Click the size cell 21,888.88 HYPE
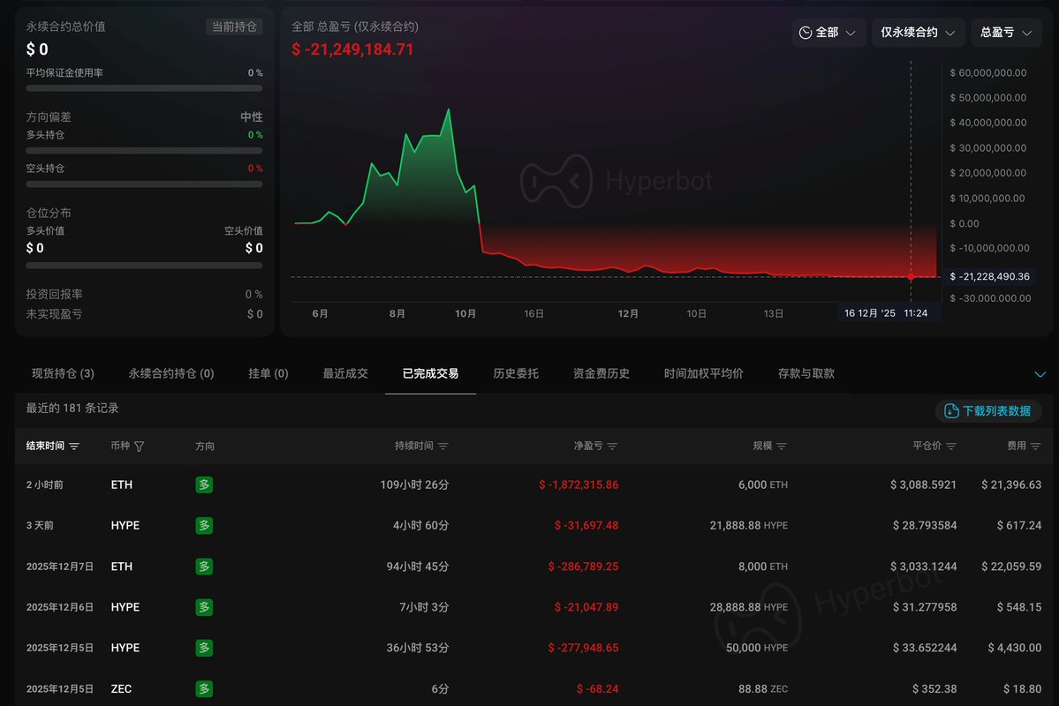Viewport: 1059px width, 706px height. 748,525
